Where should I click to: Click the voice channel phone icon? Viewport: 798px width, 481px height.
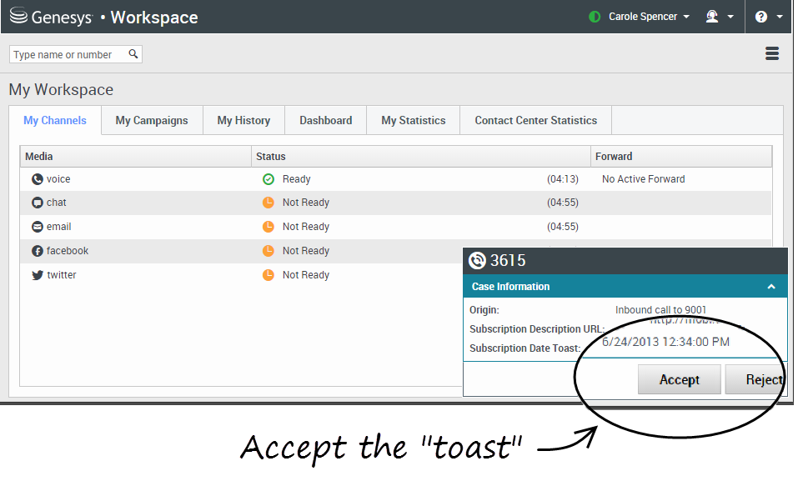(37, 179)
